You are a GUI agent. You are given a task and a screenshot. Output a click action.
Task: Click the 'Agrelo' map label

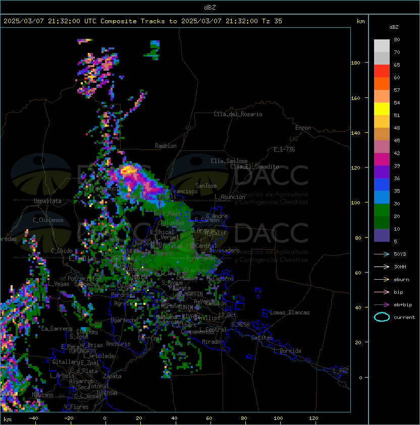point(123,303)
